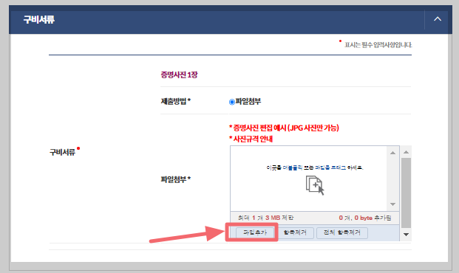Click the 구비서류 header title
459x273 pixels.
point(39,20)
